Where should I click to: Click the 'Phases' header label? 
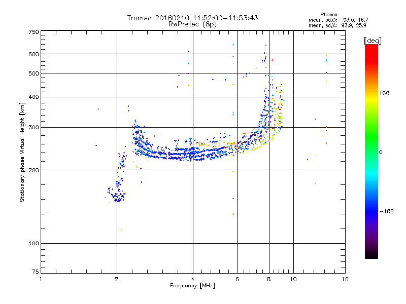coord(328,15)
